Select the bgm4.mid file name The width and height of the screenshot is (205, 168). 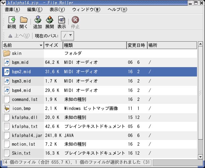coord(21,91)
